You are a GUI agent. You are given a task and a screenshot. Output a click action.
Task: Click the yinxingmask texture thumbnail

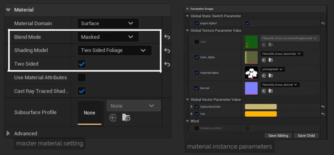[x=251, y=73]
